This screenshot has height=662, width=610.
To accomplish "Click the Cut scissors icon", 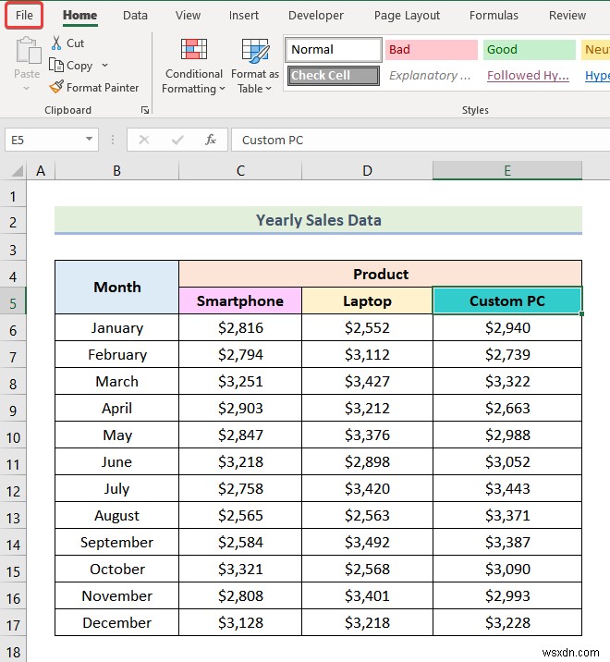I will point(56,43).
